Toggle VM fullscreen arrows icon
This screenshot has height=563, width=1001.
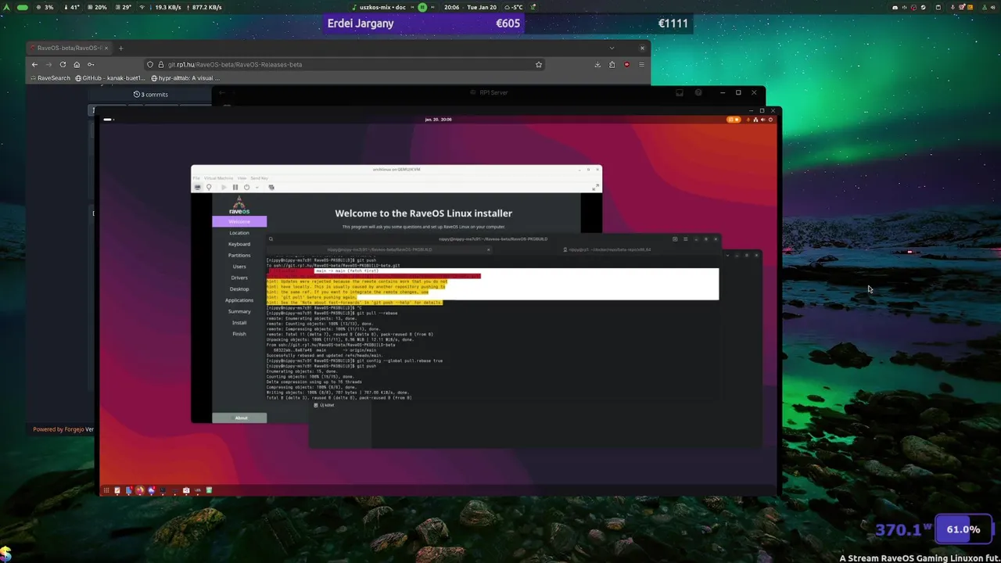tap(595, 187)
